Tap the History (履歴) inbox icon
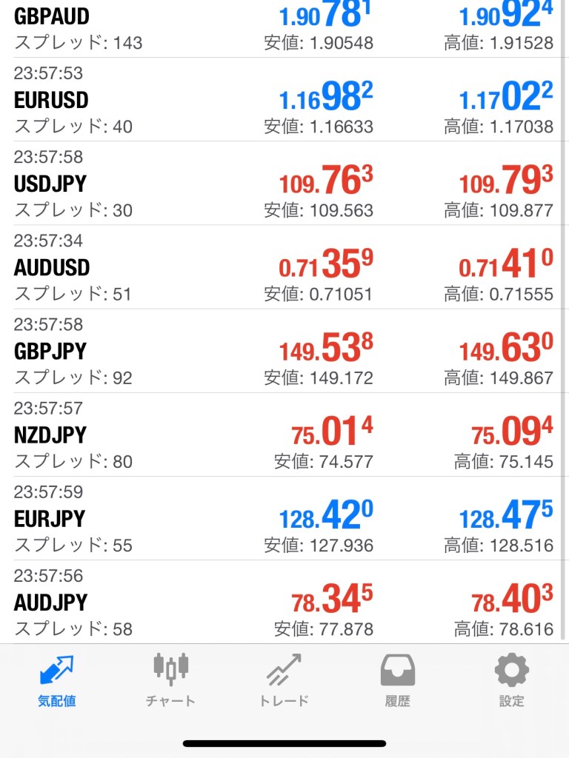569x758 pixels. coord(398,671)
